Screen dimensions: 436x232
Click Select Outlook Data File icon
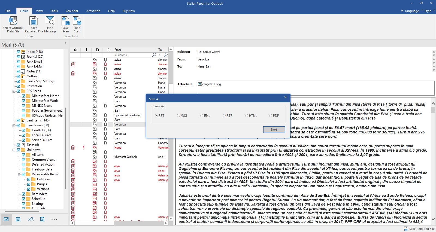click(13, 21)
